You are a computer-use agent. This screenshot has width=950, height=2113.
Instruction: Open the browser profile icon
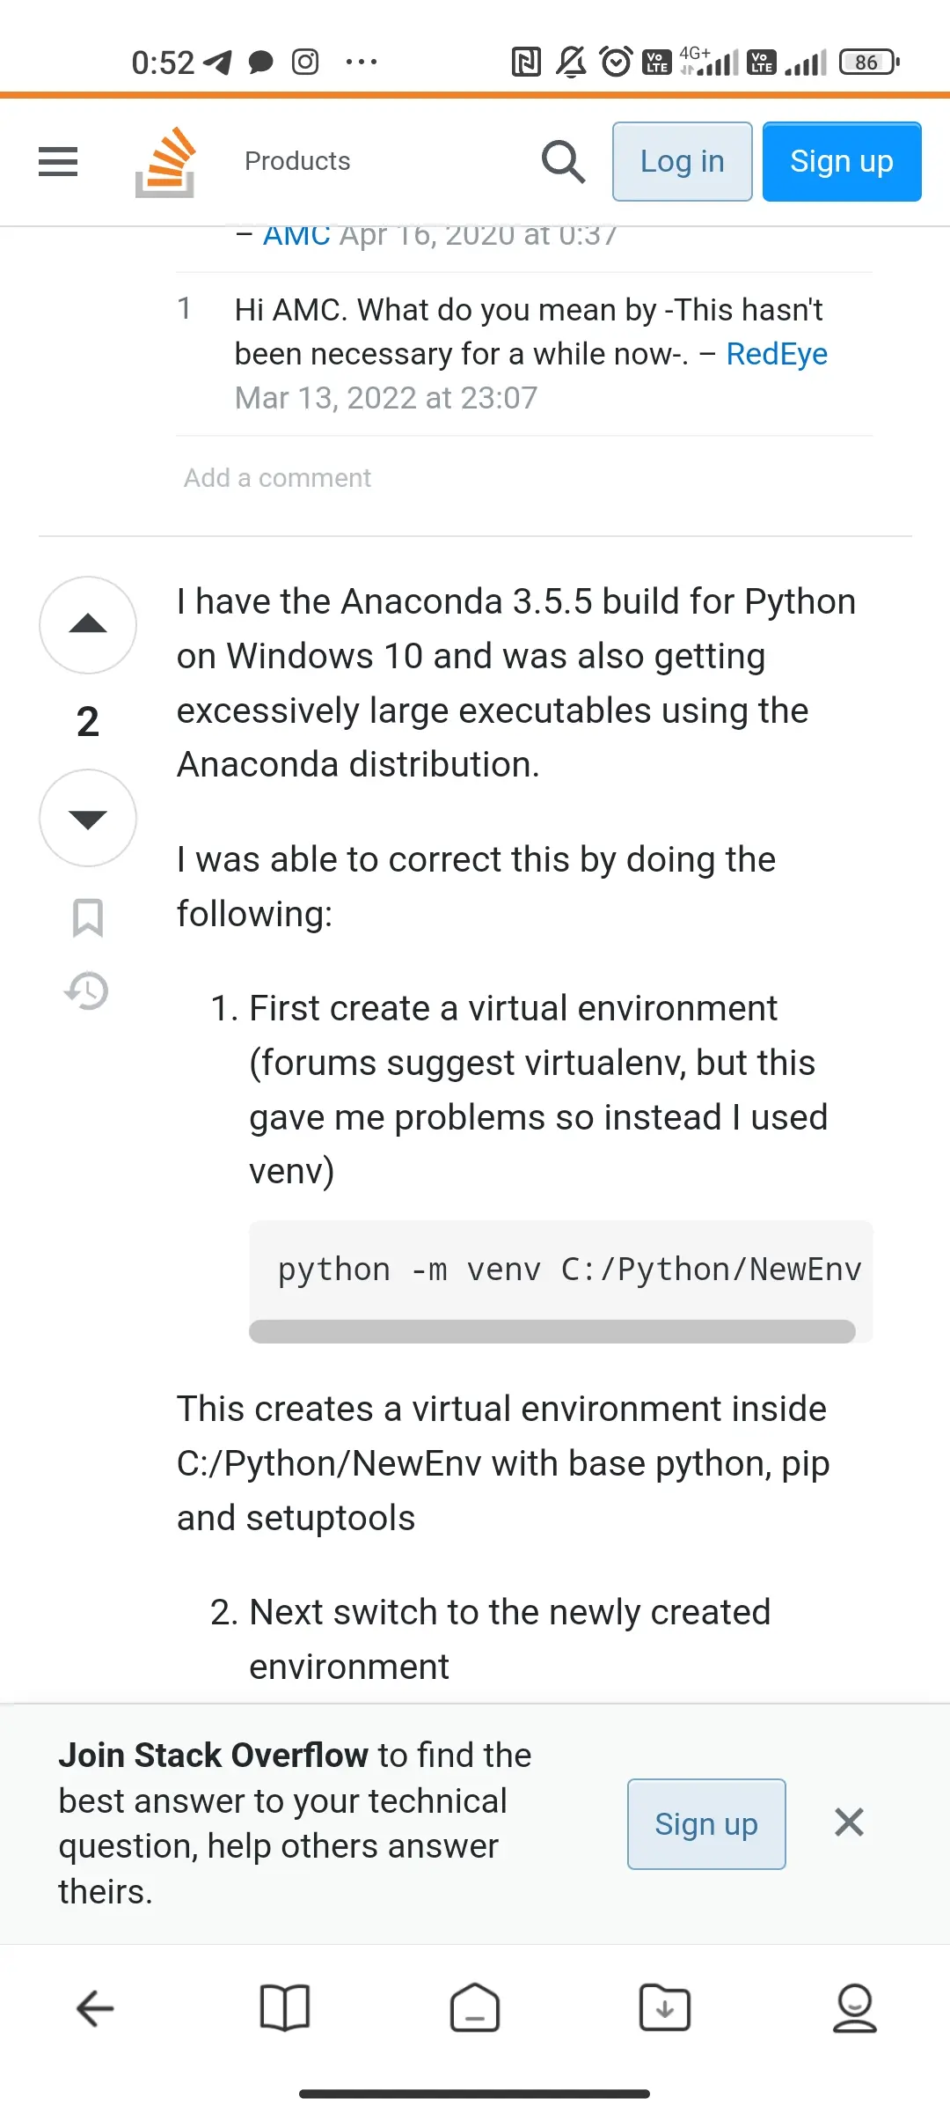[x=854, y=2008]
